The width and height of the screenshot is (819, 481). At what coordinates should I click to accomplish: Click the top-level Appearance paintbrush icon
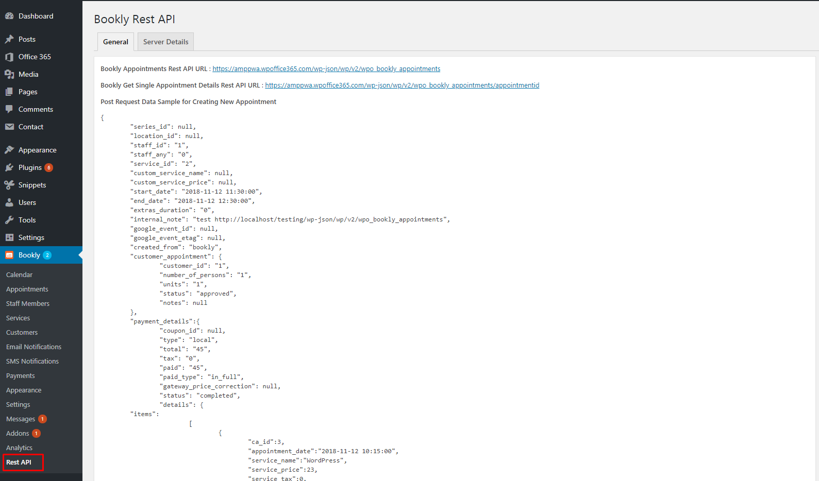(x=9, y=150)
